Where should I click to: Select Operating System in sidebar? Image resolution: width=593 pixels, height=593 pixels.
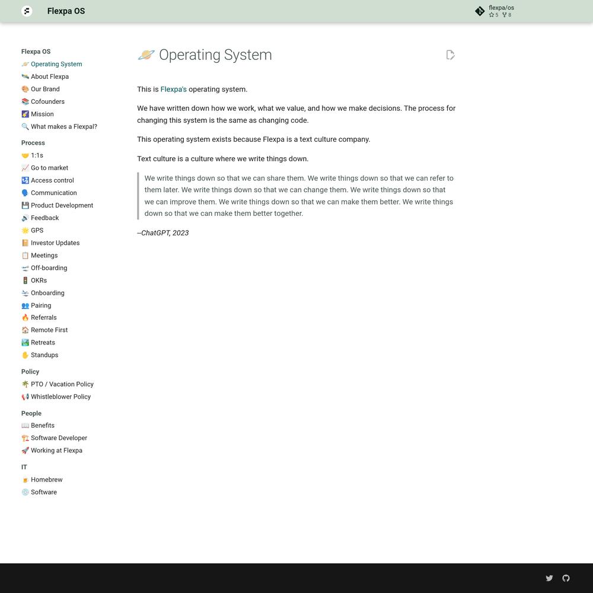(52, 64)
